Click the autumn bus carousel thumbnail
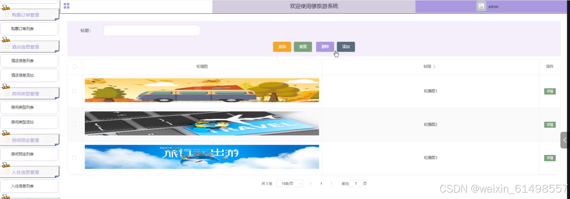Image resolution: width=570 pixels, height=199 pixels. (202, 90)
